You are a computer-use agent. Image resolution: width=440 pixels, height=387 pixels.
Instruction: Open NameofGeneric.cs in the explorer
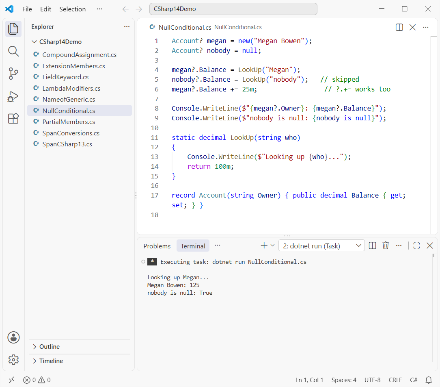point(80,99)
